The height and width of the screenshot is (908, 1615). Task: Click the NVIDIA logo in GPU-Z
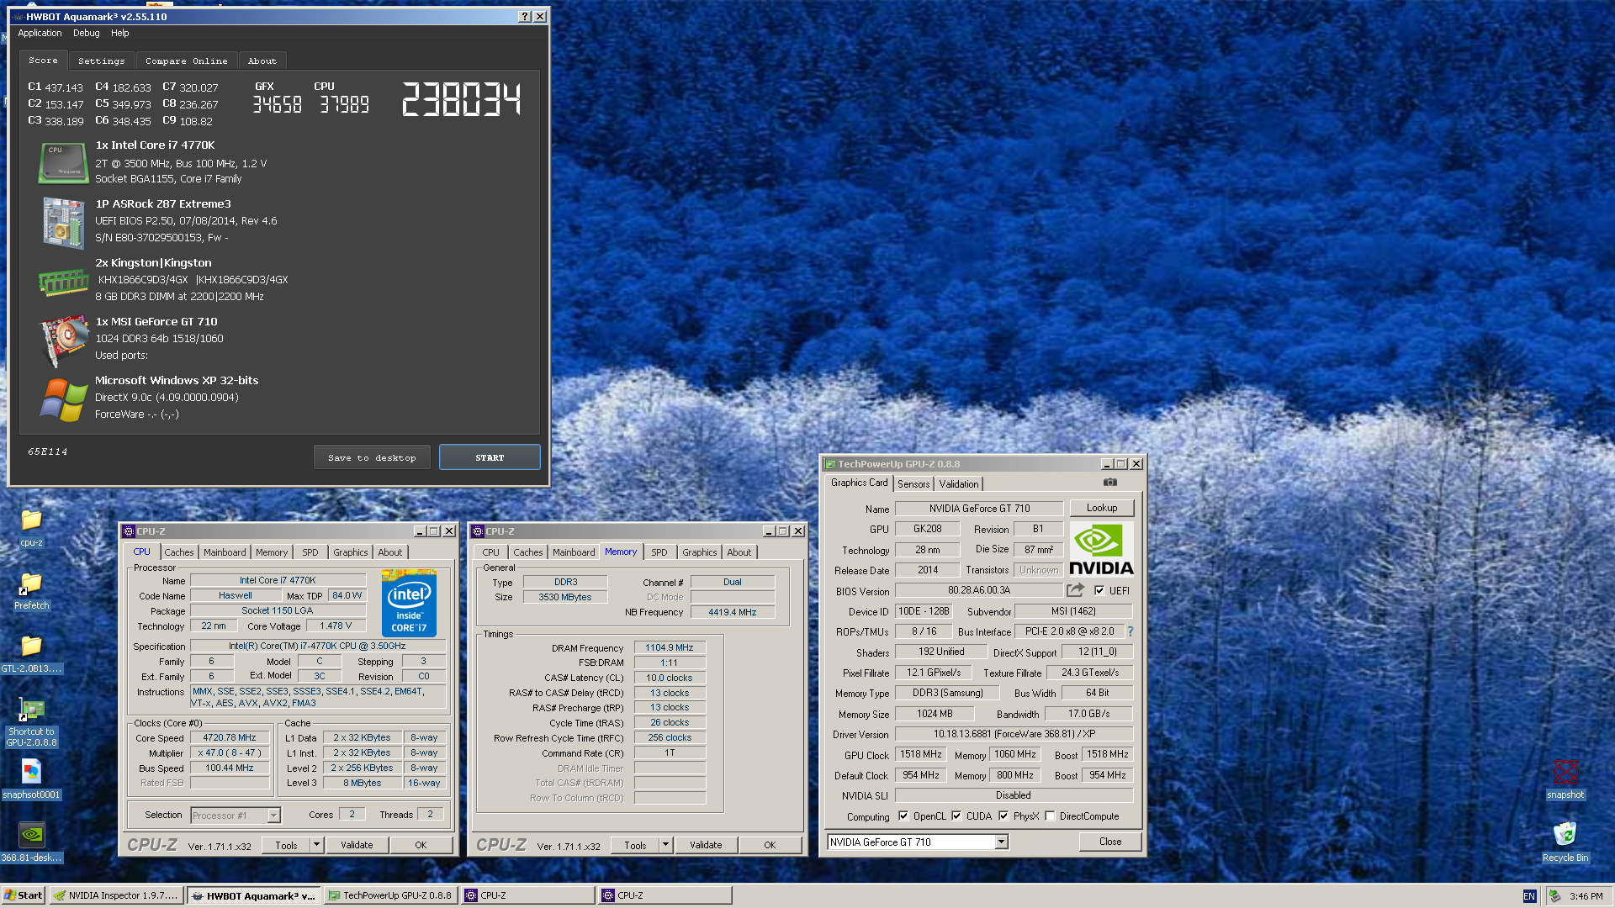1101,550
